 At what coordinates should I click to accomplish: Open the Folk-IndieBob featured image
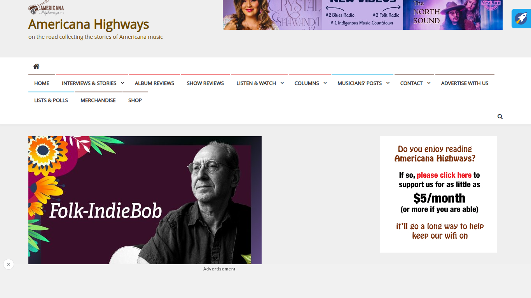coord(145,200)
